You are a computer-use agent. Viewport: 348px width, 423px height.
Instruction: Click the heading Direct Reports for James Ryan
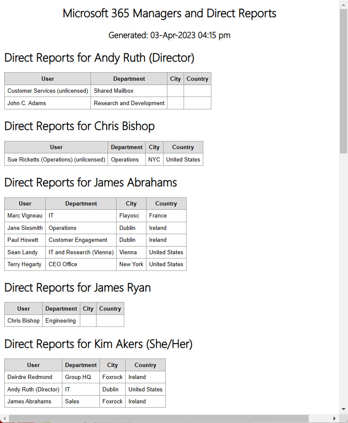pyautogui.click(x=77, y=288)
